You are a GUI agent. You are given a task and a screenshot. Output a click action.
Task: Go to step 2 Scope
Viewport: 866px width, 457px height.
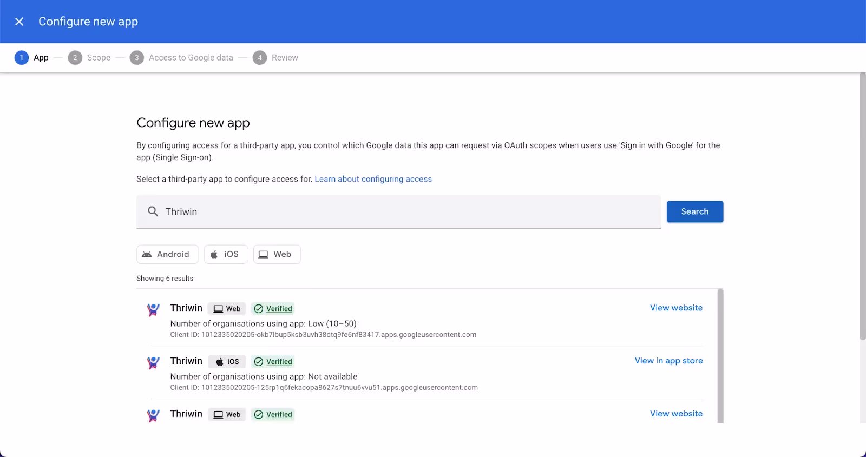tap(89, 57)
